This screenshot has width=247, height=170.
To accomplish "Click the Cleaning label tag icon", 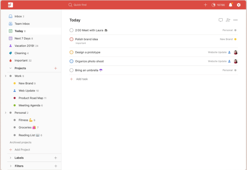I will click(x=11, y=53).
